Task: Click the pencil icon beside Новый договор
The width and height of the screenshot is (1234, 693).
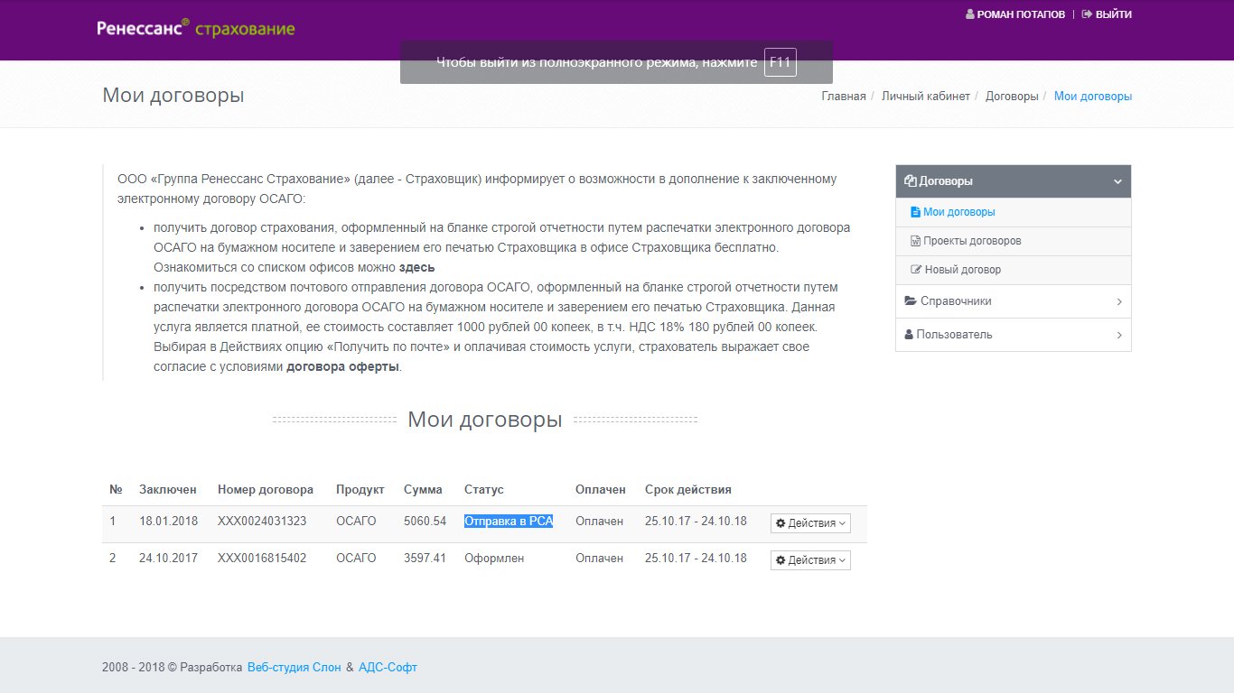Action: 916,270
